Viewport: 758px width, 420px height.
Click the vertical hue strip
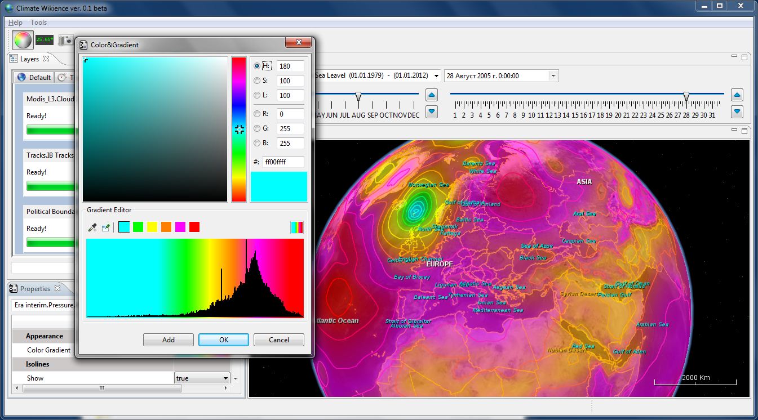click(239, 129)
